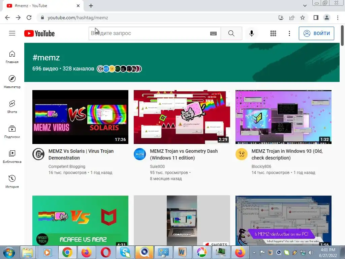Open SuleX00 channel name
The image size is (345, 259).
coord(157,167)
